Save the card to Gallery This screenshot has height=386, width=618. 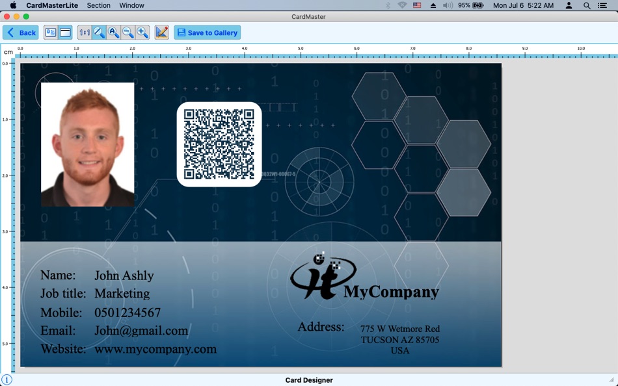(x=208, y=32)
